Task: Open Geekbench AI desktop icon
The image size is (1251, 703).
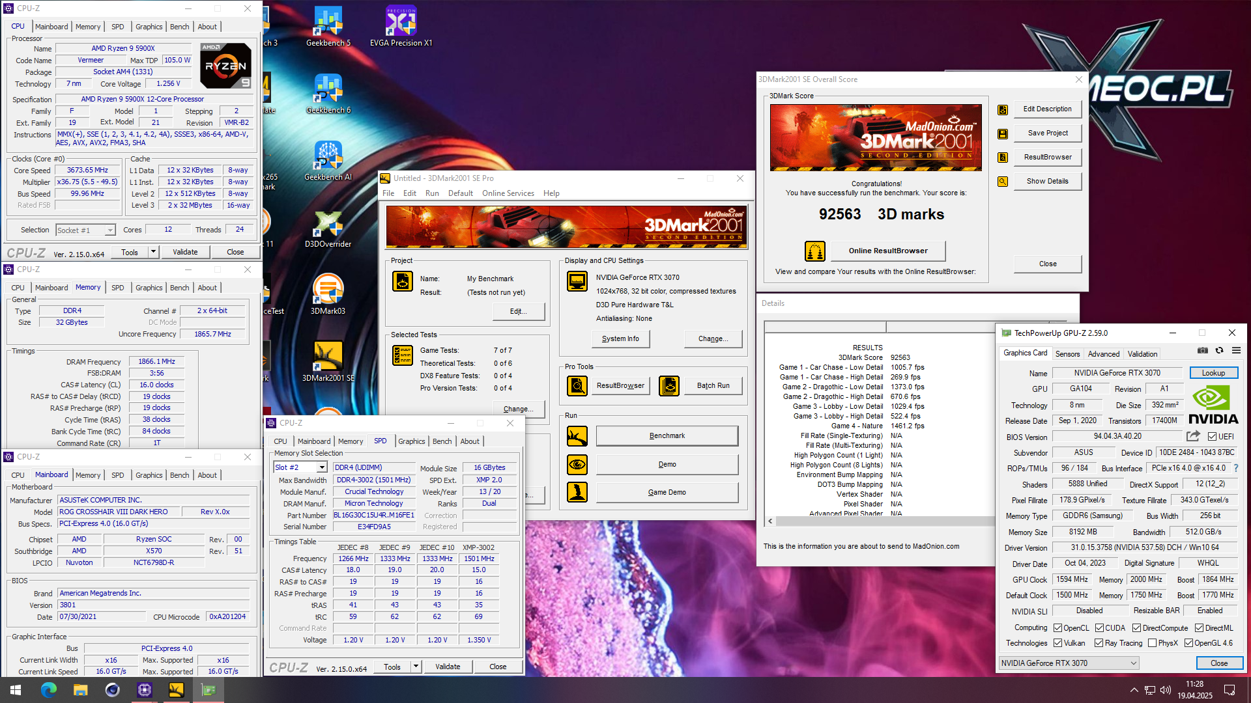Action: [x=328, y=161]
